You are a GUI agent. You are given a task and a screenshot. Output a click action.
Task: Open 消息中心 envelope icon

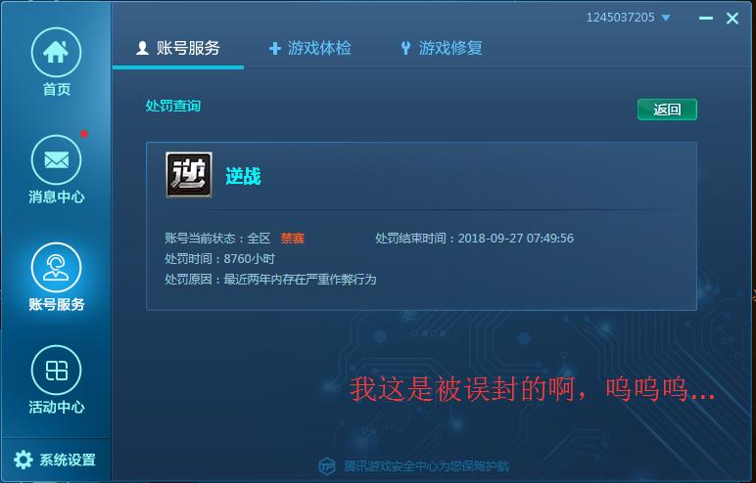56,160
